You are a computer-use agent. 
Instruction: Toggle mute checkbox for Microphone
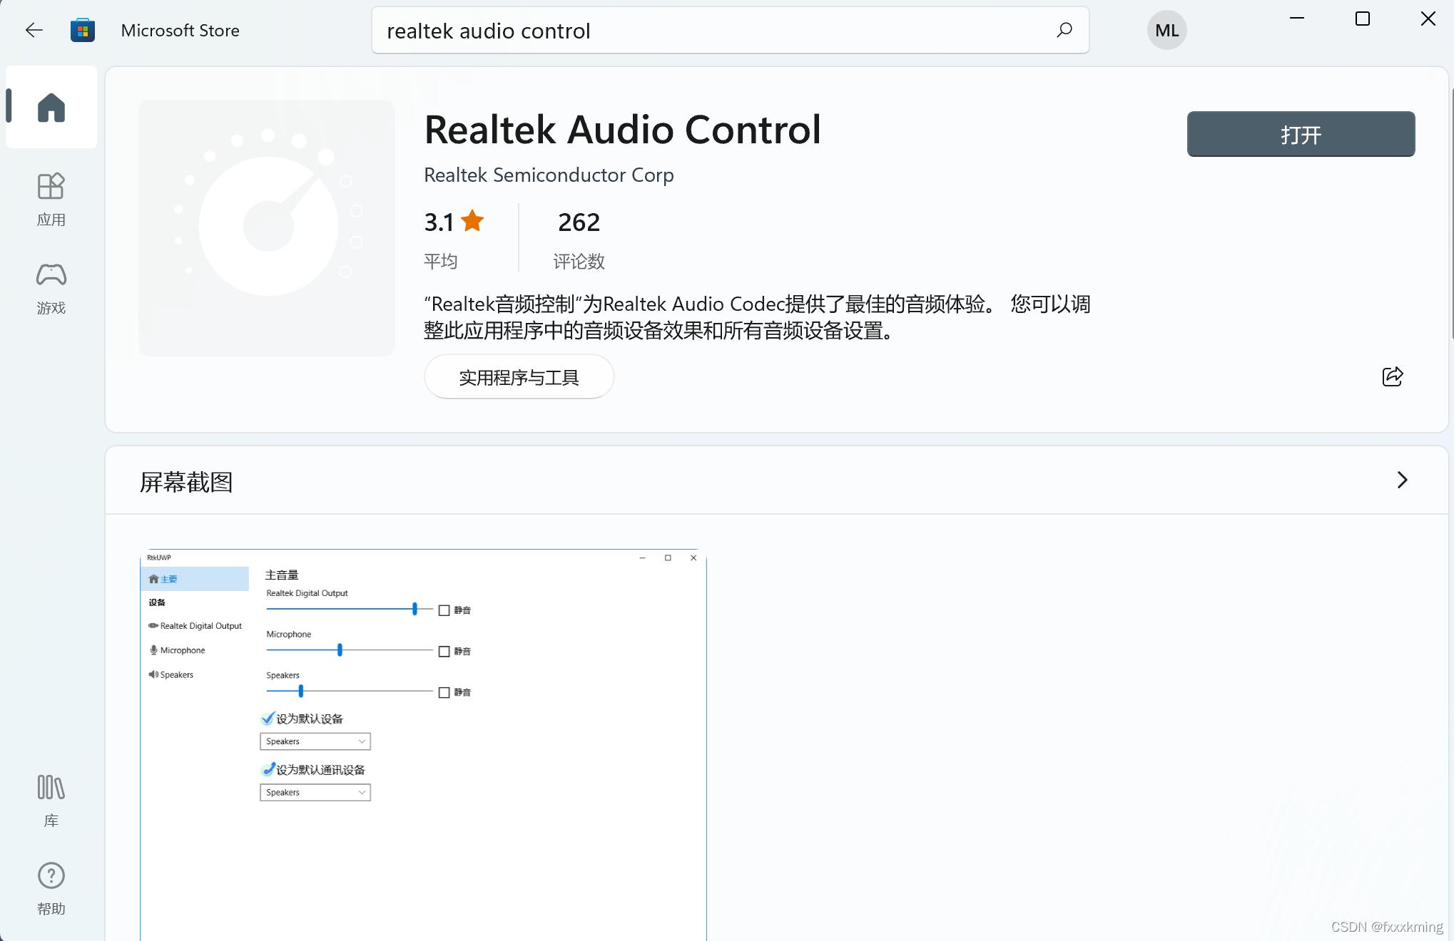pyautogui.click(x=444, y=652)
